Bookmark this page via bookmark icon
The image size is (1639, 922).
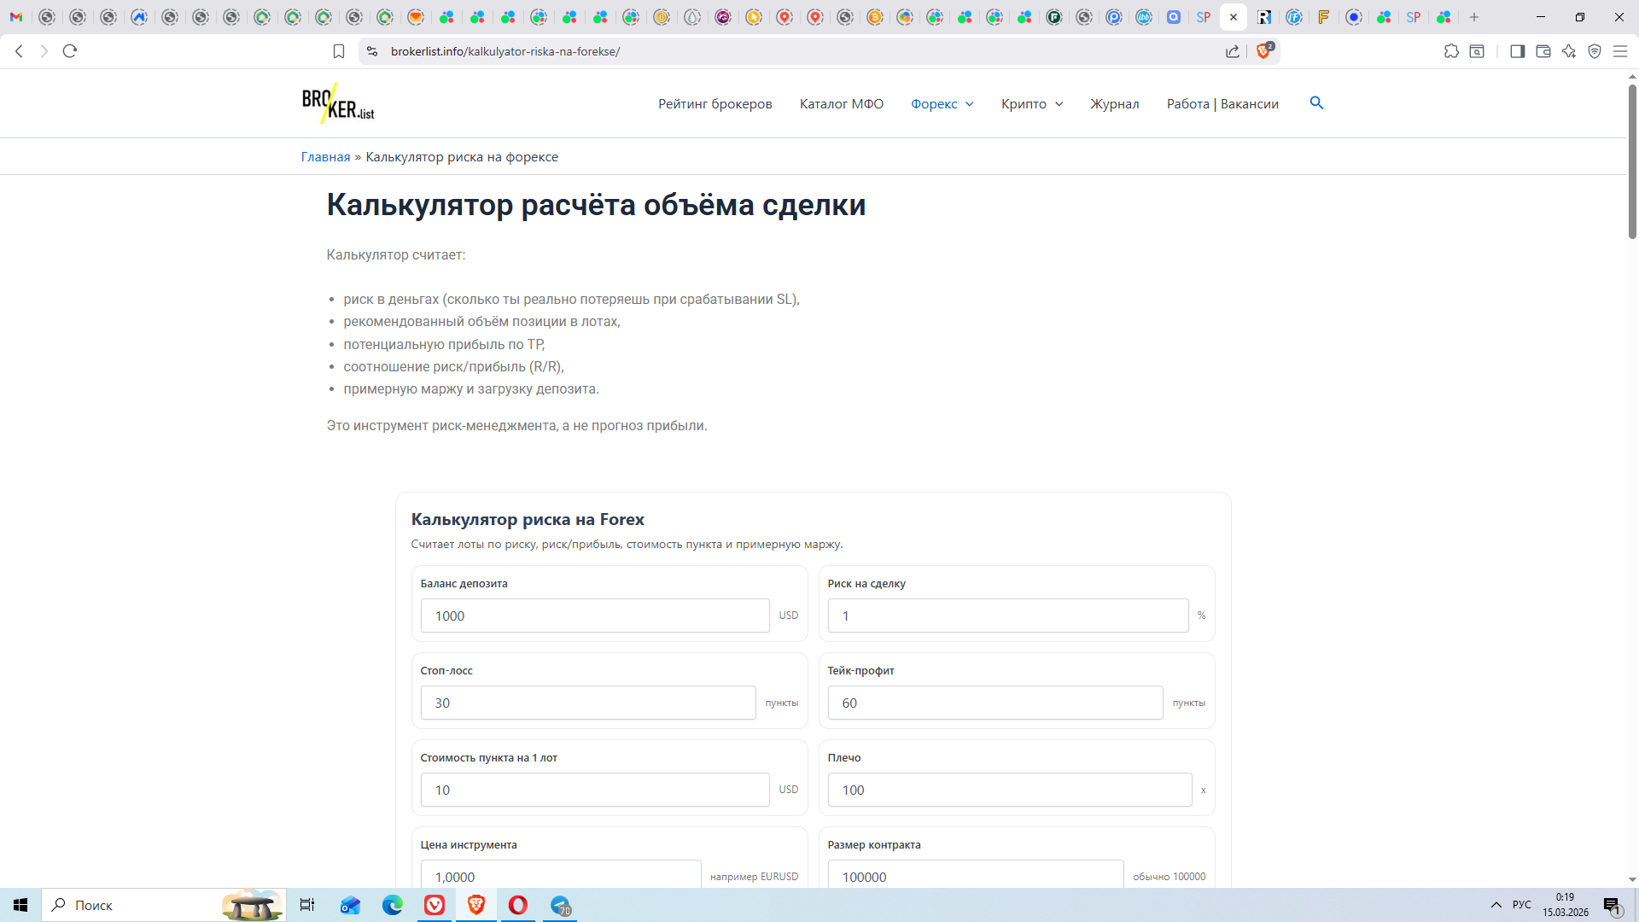[x=339, y=51]
